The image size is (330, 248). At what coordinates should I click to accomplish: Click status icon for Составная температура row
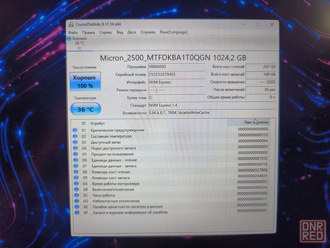coord(75,136)
